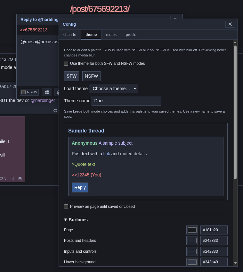This screenshot has height=272, width=243.
Task: Edit Hover background hex value #343a49
Action: pyautogui.click(x=214, y=262)
